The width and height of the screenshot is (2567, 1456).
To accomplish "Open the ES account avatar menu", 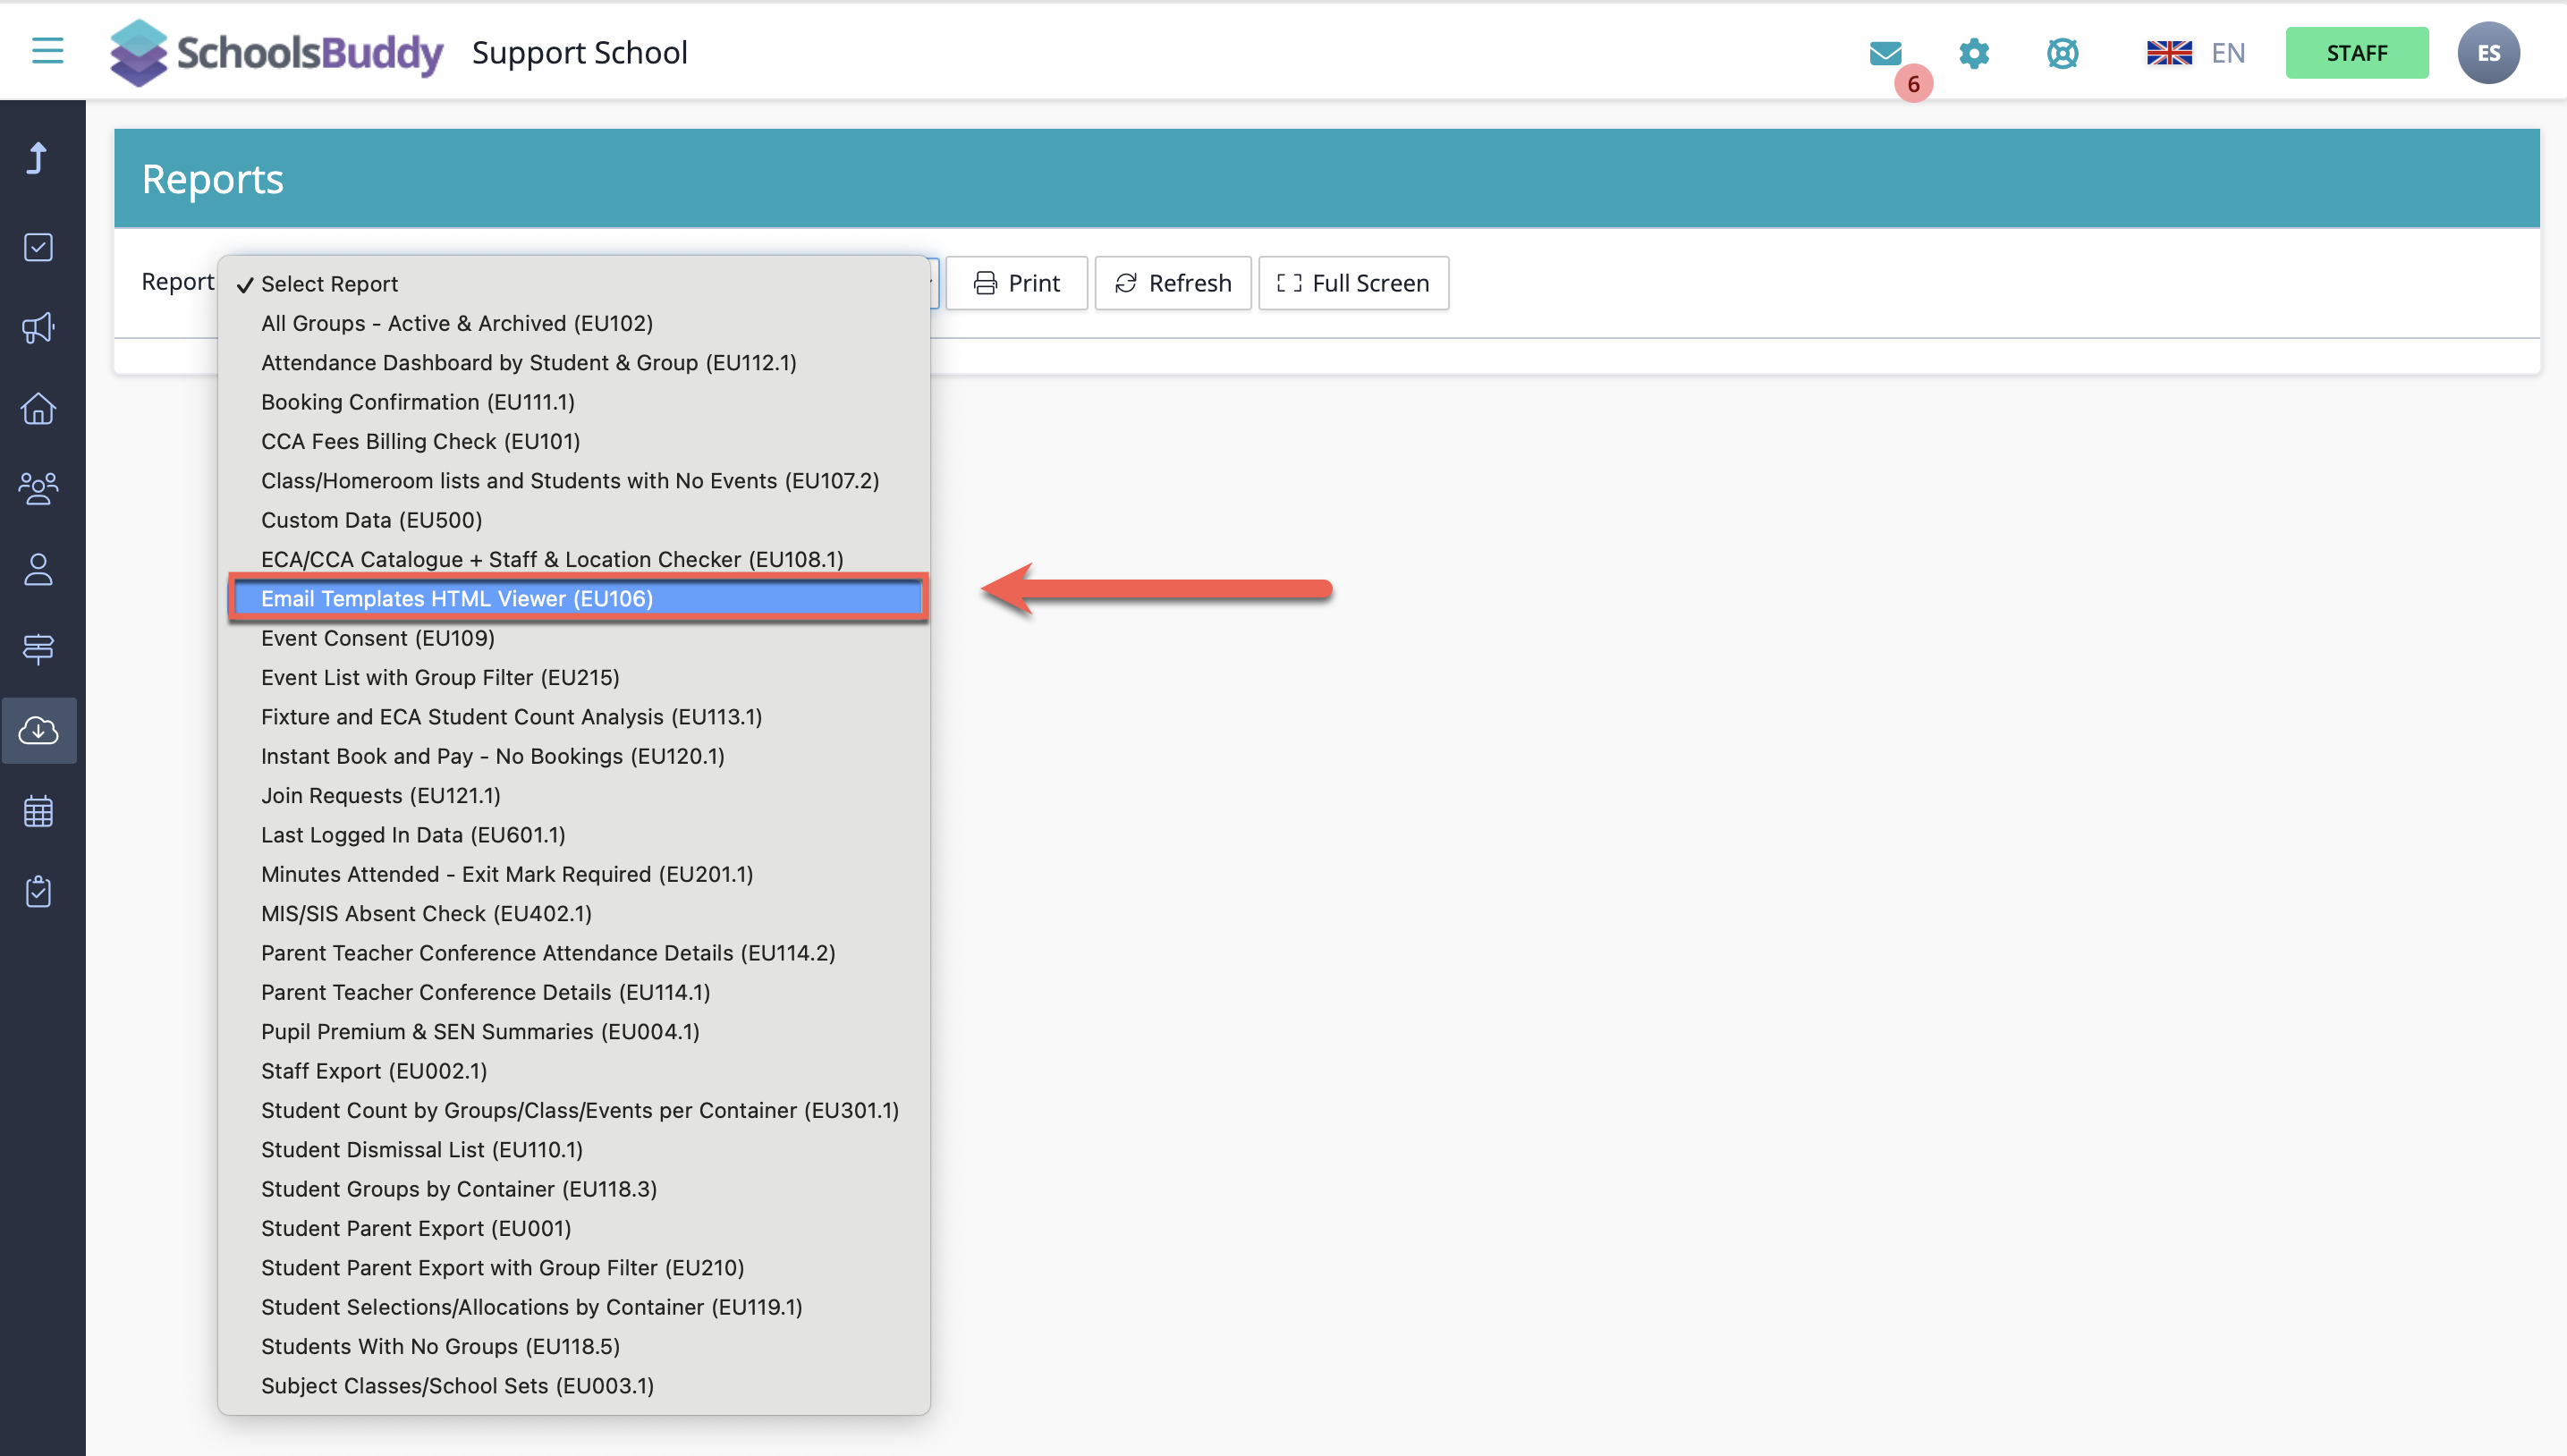I will coord(2489,53).
